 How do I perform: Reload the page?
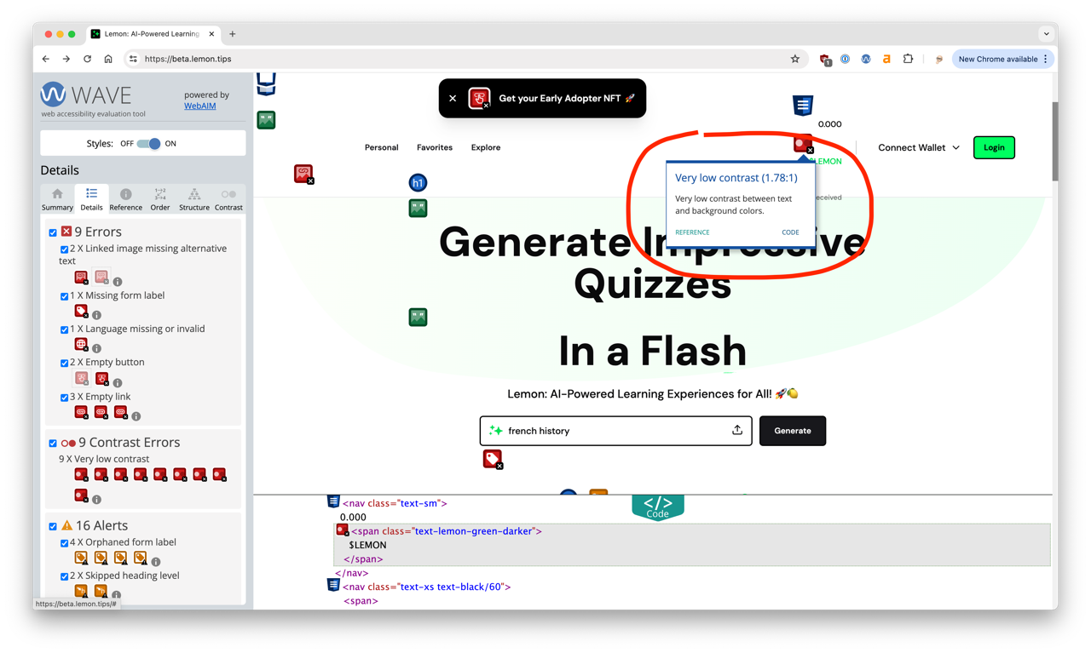click(87, 59)
